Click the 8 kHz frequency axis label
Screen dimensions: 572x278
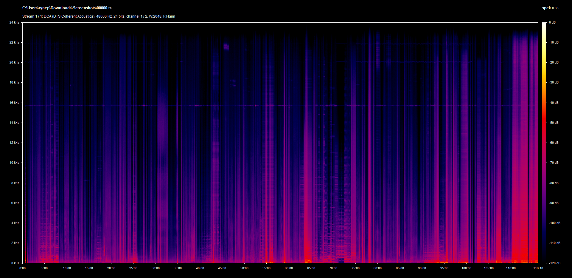[x=15, y=183]
